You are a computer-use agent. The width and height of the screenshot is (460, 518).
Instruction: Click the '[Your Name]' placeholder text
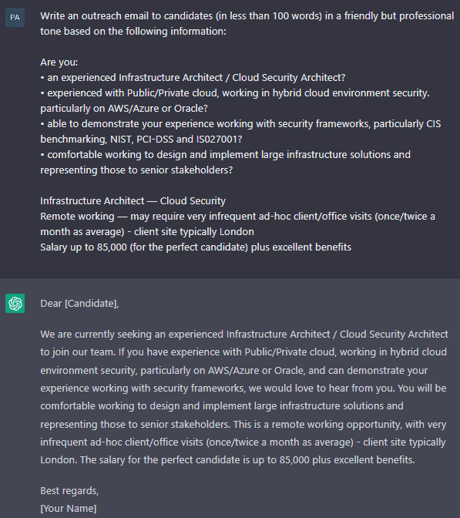[x=69, y=508]
